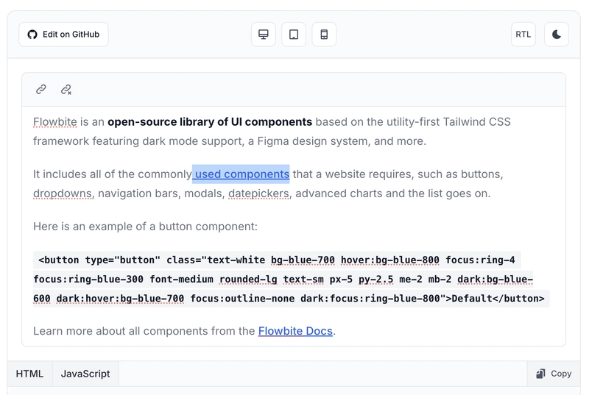Image resolution: width=589 pixels, height=395 pixels.
Task: Click text "framework featuring dark mode support"
Action: tap(137, 141)
